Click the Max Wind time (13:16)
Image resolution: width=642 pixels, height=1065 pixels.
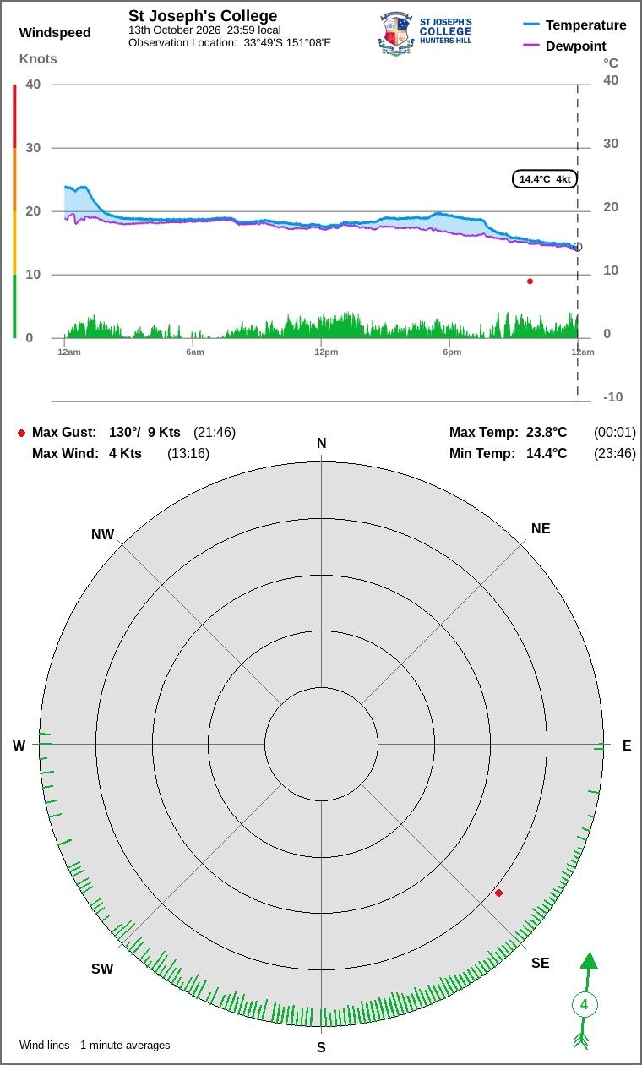tap(188, 454)
